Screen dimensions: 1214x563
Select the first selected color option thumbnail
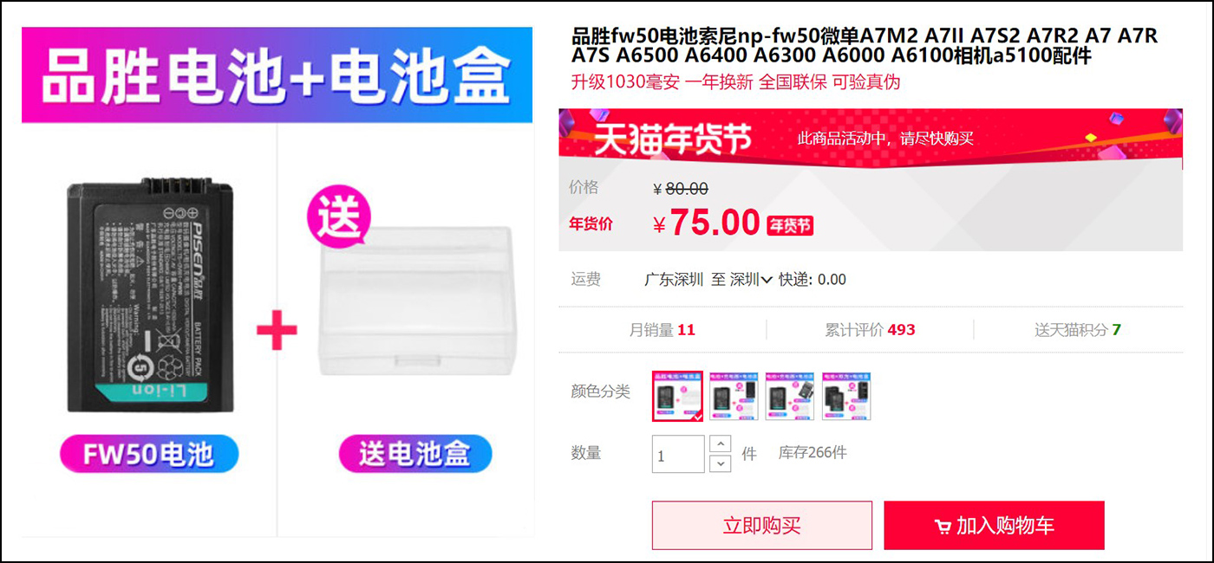678,397
